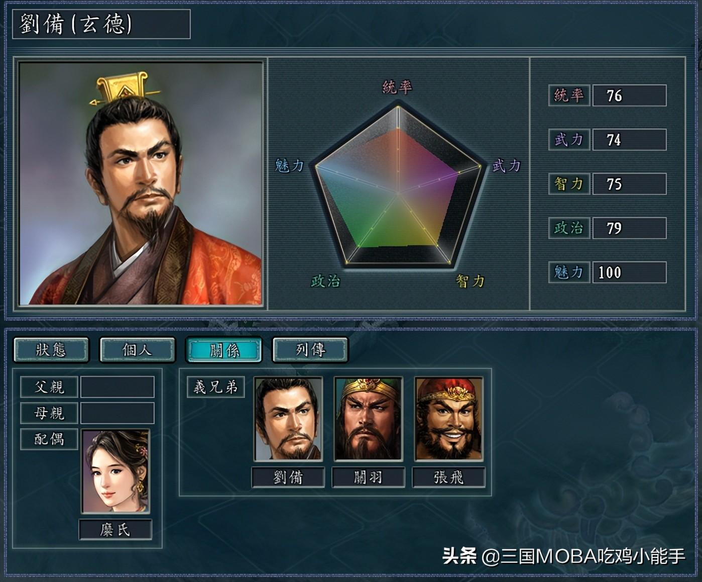Click the pentagon ability radar chart
This screenshot has width=702, height=582.
[x=398, y=186]
